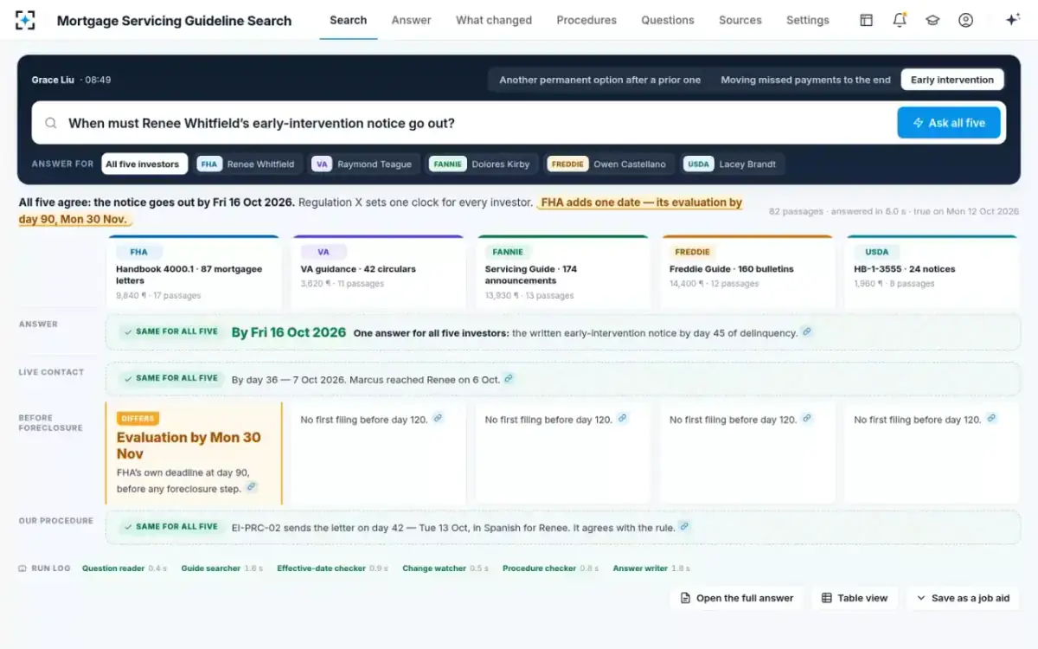Open USDA no-first-filing source link
This screenshot has height=649, width=1038.
[991, 418]
